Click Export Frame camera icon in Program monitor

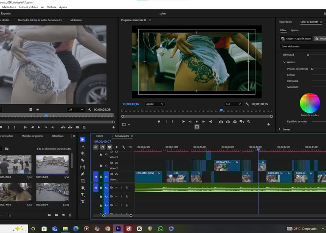[235, 122]
